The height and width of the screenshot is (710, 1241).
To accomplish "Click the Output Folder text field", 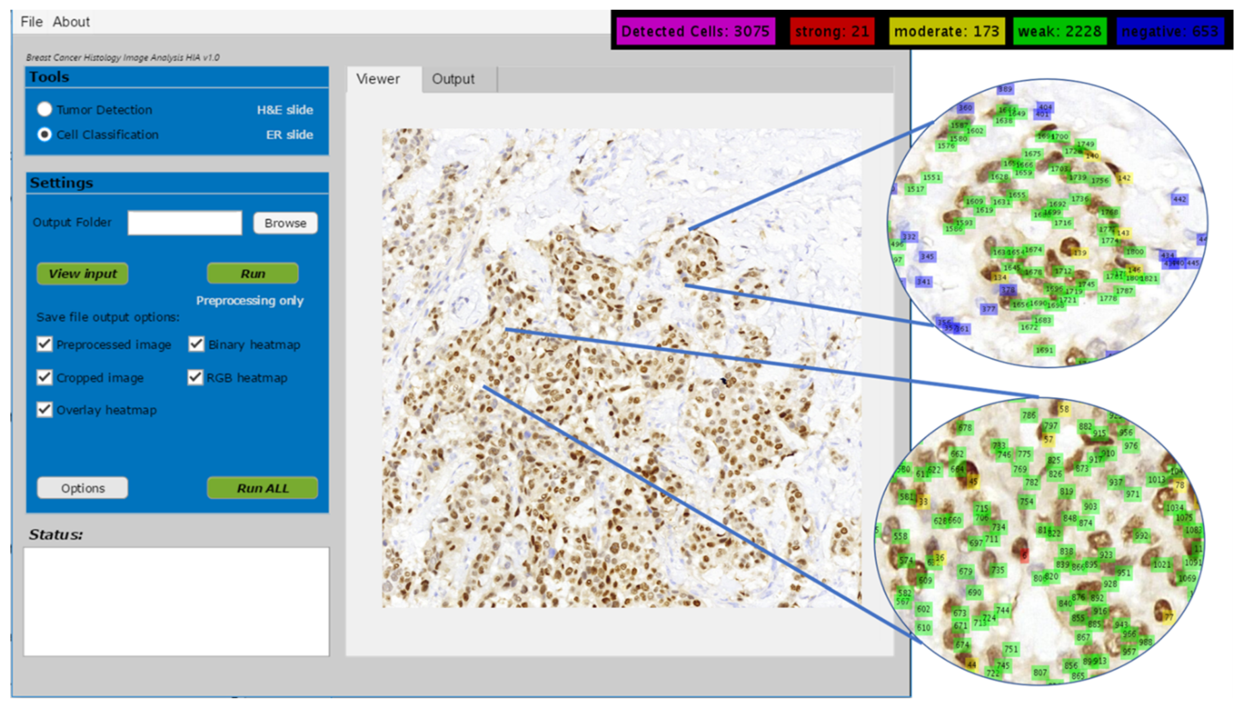I will (x=184, y=223).
